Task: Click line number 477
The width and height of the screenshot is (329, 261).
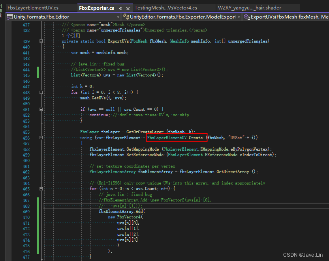Action: coord(26,257)
